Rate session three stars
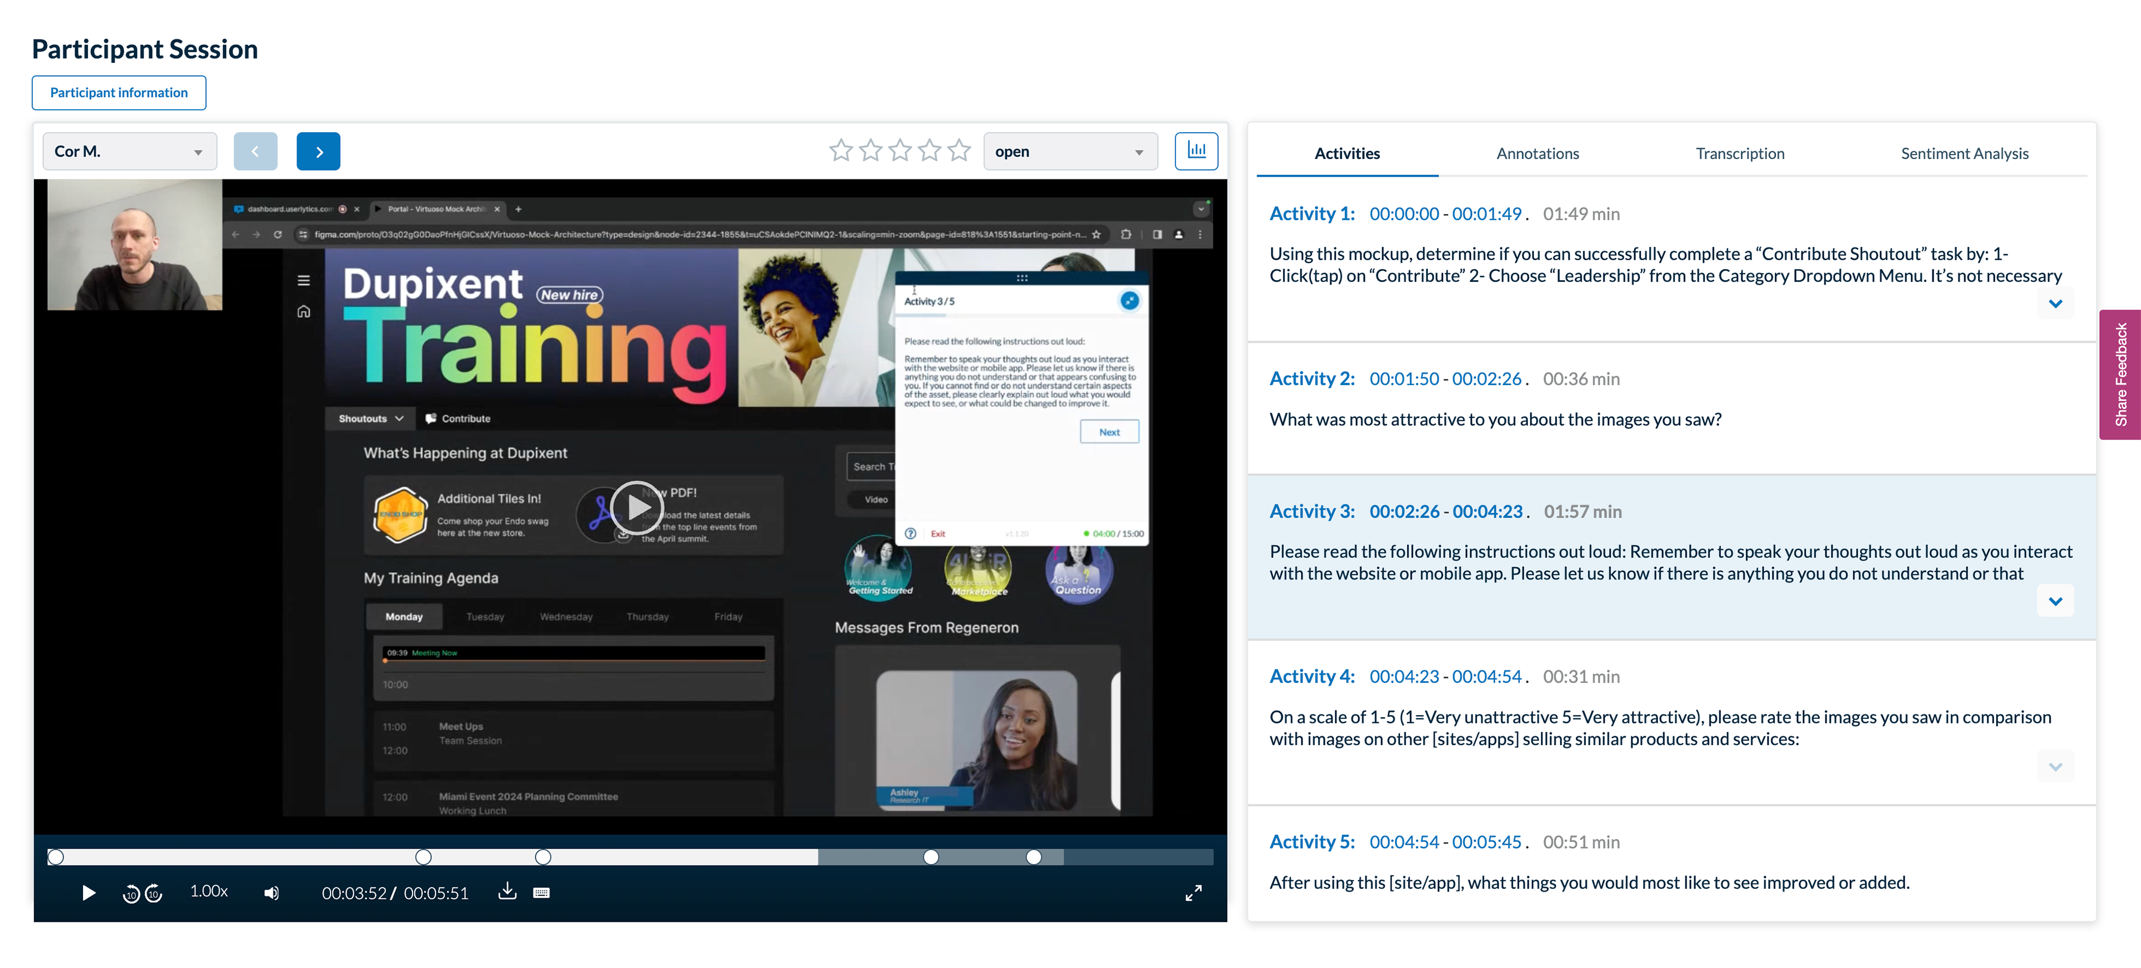Viewport: 2141px width, 968px height. pos(900,150)
